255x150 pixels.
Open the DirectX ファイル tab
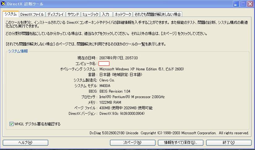(x=32, y=14)
